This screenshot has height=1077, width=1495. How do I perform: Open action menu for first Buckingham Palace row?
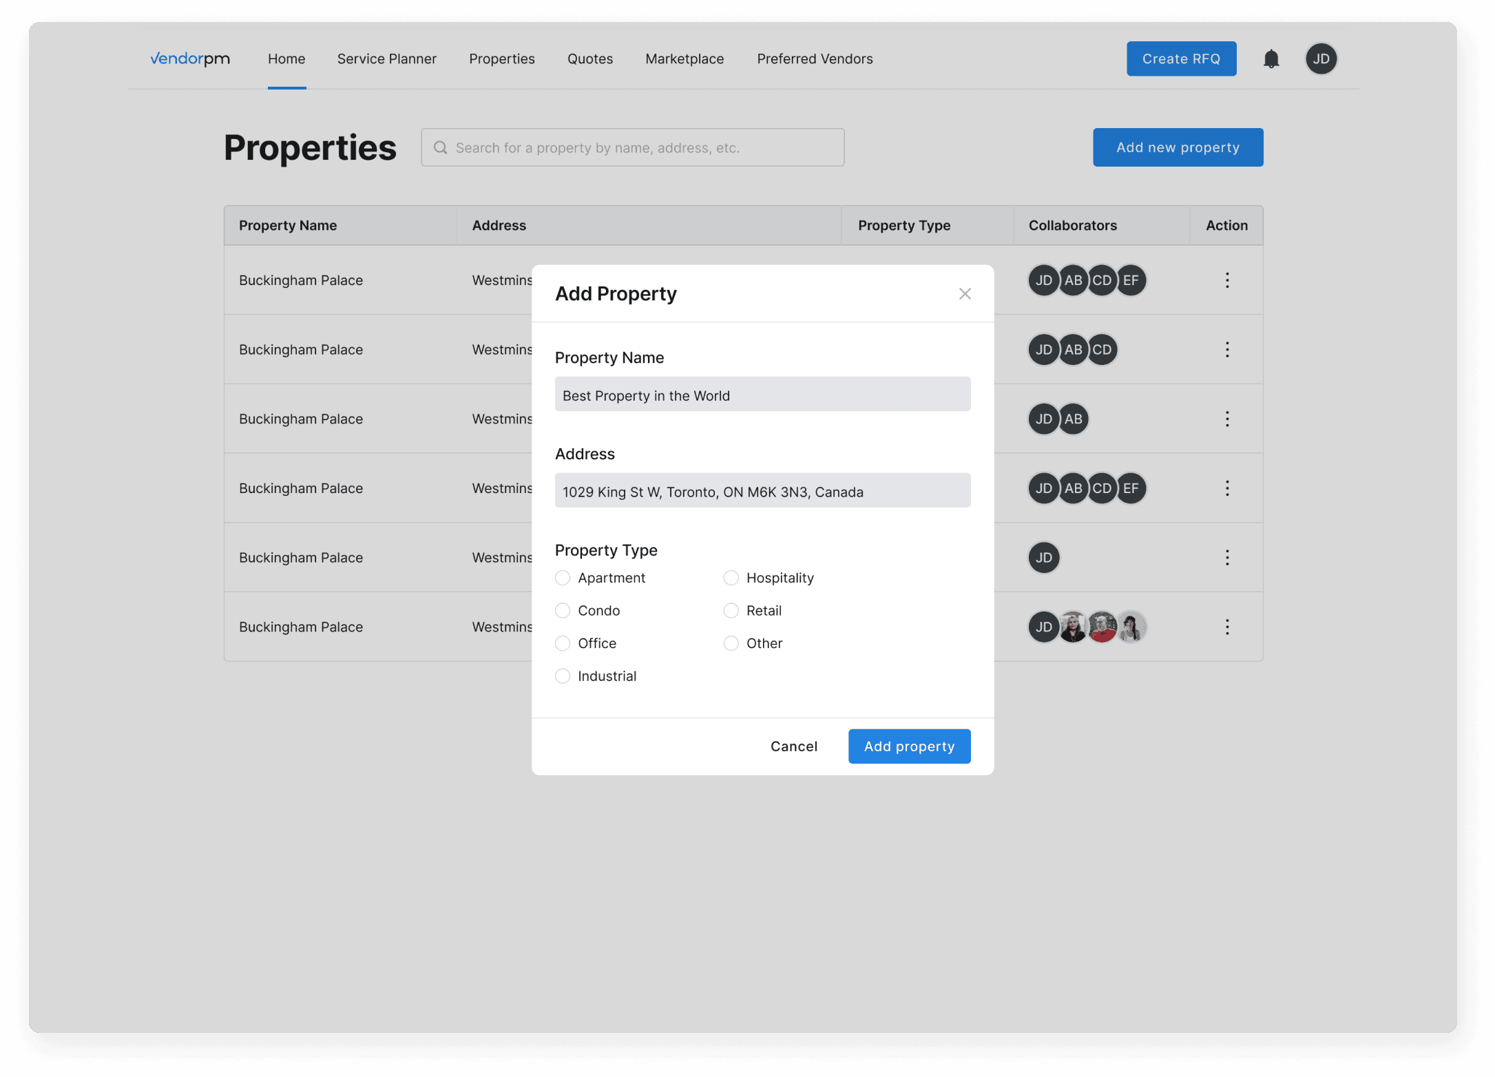point(1226,280)
